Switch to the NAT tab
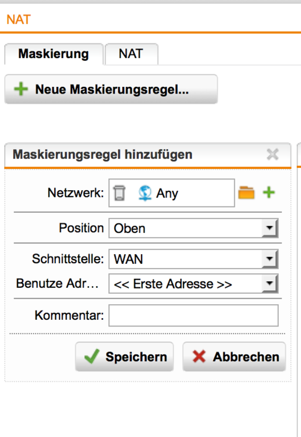301x437 pixels. 131,54
